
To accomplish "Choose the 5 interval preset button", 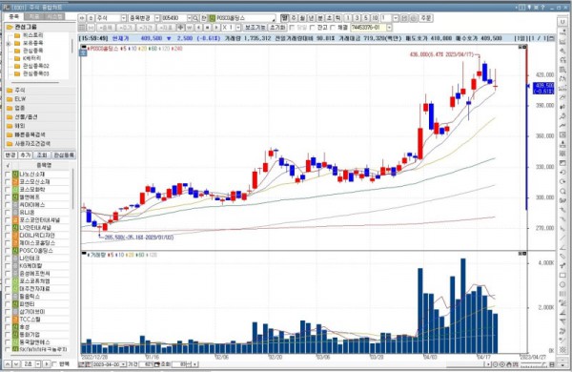I will pyautogui.click(x=366, y=18).
